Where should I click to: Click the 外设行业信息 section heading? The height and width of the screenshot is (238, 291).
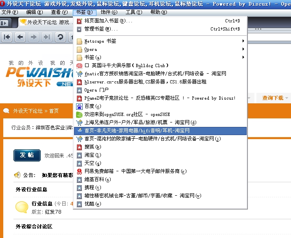click(x=31, y=190)
